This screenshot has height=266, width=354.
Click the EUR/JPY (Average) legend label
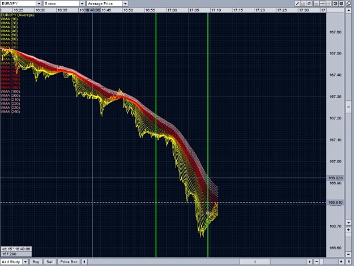(x=18, y=15)
